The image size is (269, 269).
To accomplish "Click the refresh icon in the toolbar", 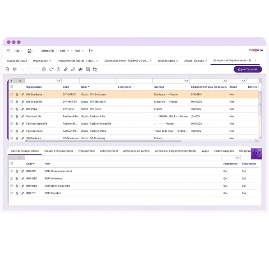I will click(x=51, y=69).
